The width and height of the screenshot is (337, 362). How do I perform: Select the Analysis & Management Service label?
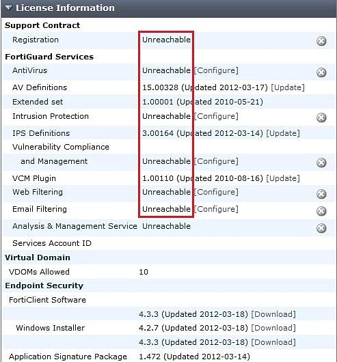75,226
